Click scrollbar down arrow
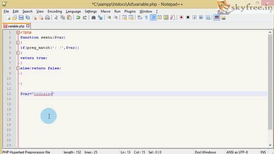 [270, 145]
